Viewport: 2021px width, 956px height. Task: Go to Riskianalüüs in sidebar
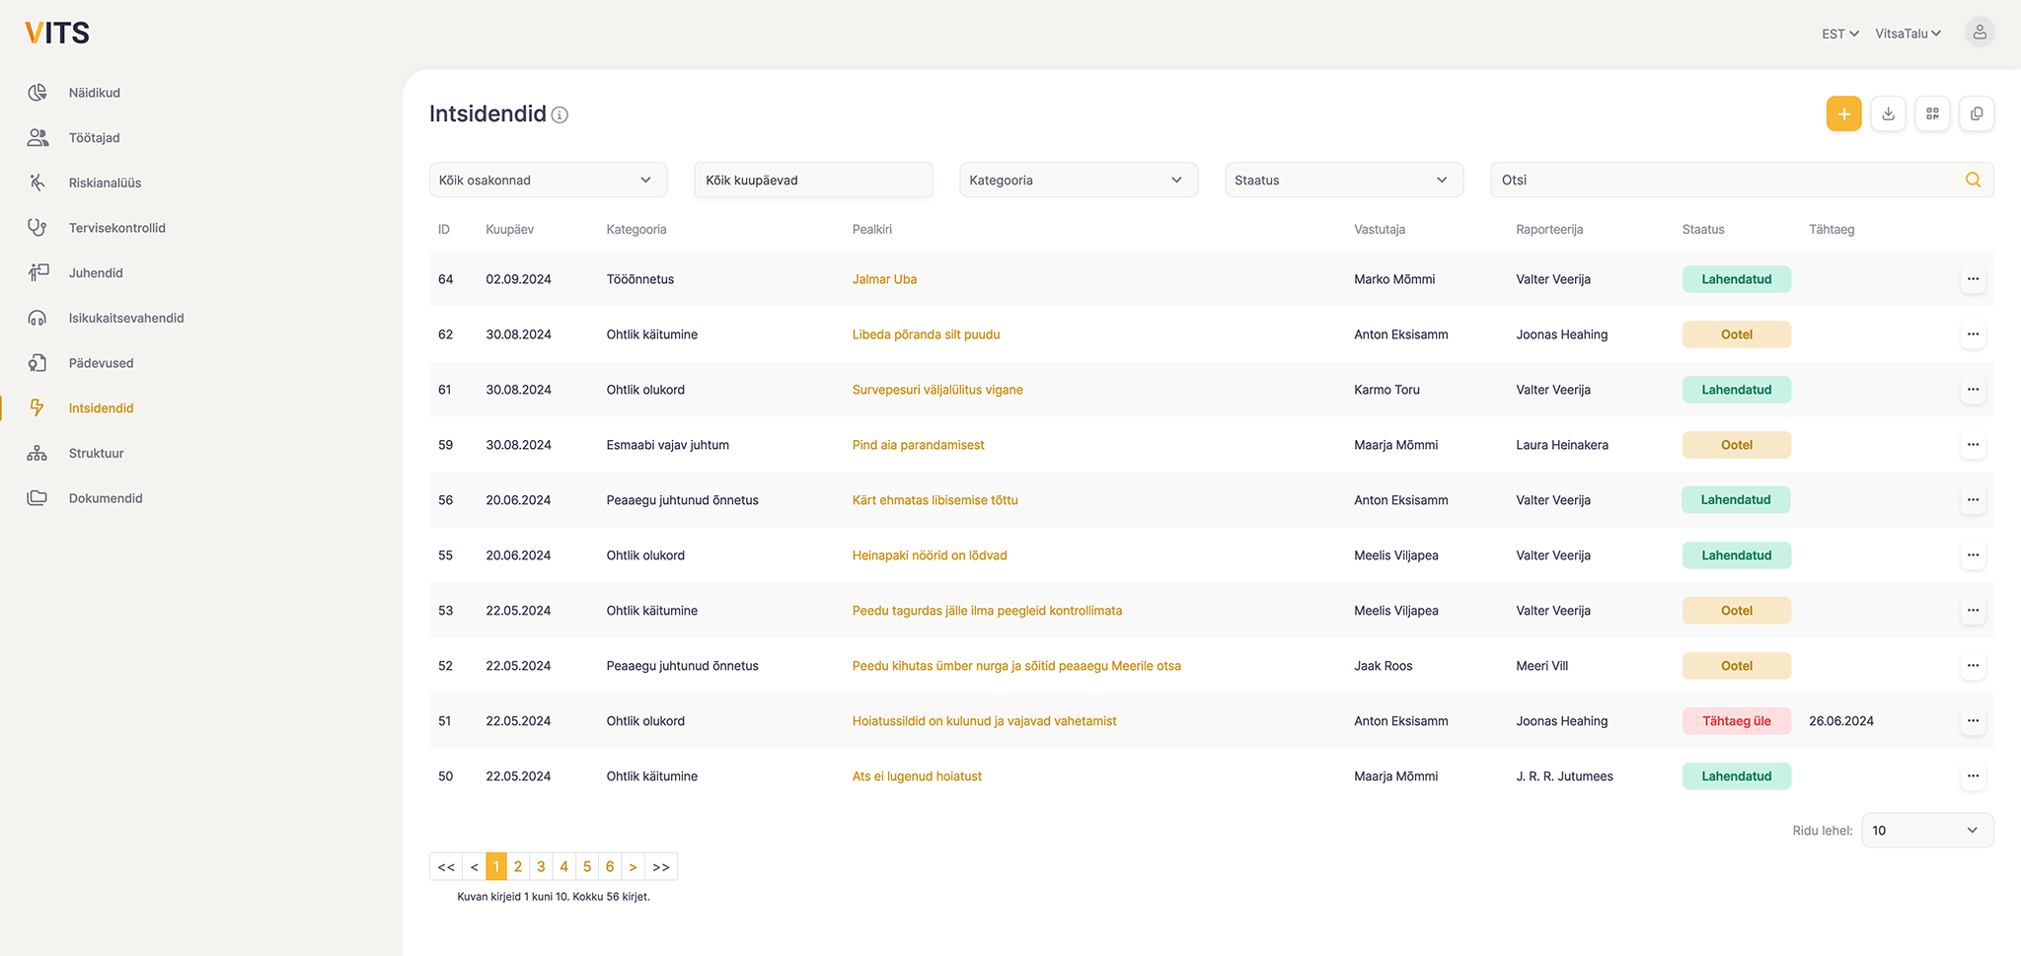[105, 183]
